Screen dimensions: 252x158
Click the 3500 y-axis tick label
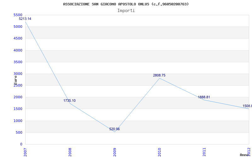tap(18, 62)
